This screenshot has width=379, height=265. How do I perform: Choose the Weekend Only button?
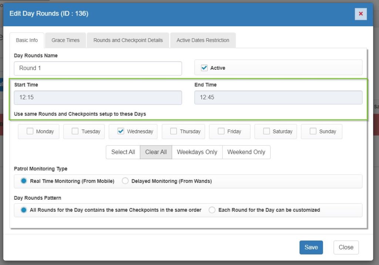246,152
